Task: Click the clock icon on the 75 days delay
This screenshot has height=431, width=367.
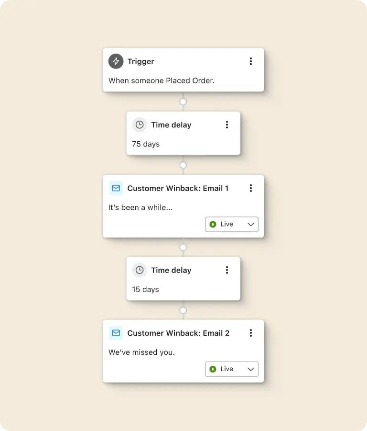Action: coord(140,125)
